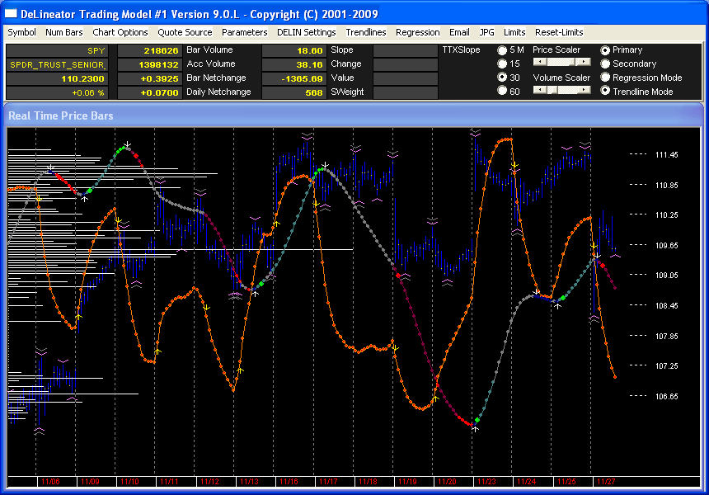Click the TTXSlope label

461,49
